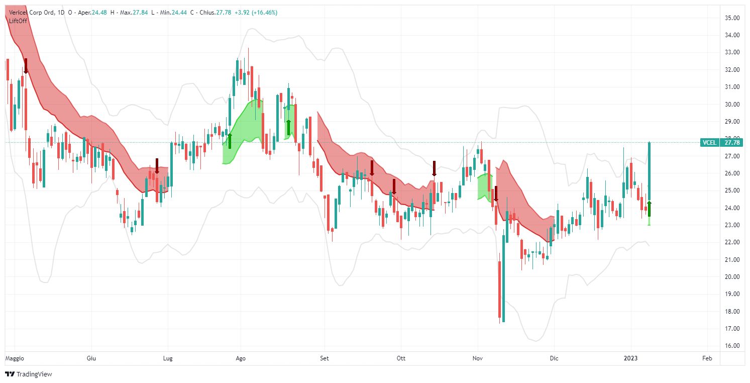Select the LiftOff indicator label
Viewport: 750px width, 383px height.
(x=18, y=21)
